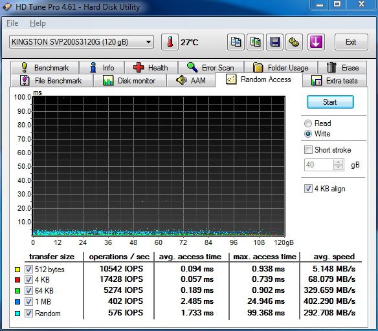Viewport: 378px width, 331px height.
Task: Click the cyan Random color swatch
Action: pyautogui.click(x=17, y=314)
